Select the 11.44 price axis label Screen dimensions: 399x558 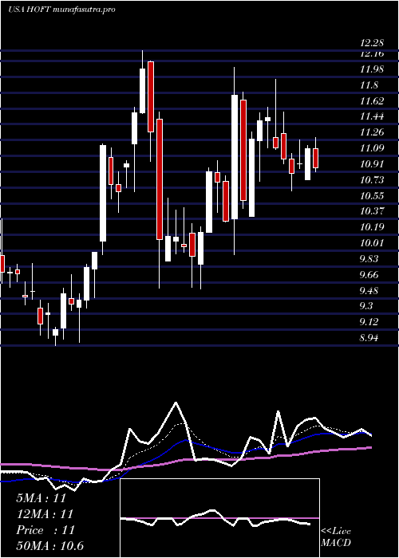372,116
